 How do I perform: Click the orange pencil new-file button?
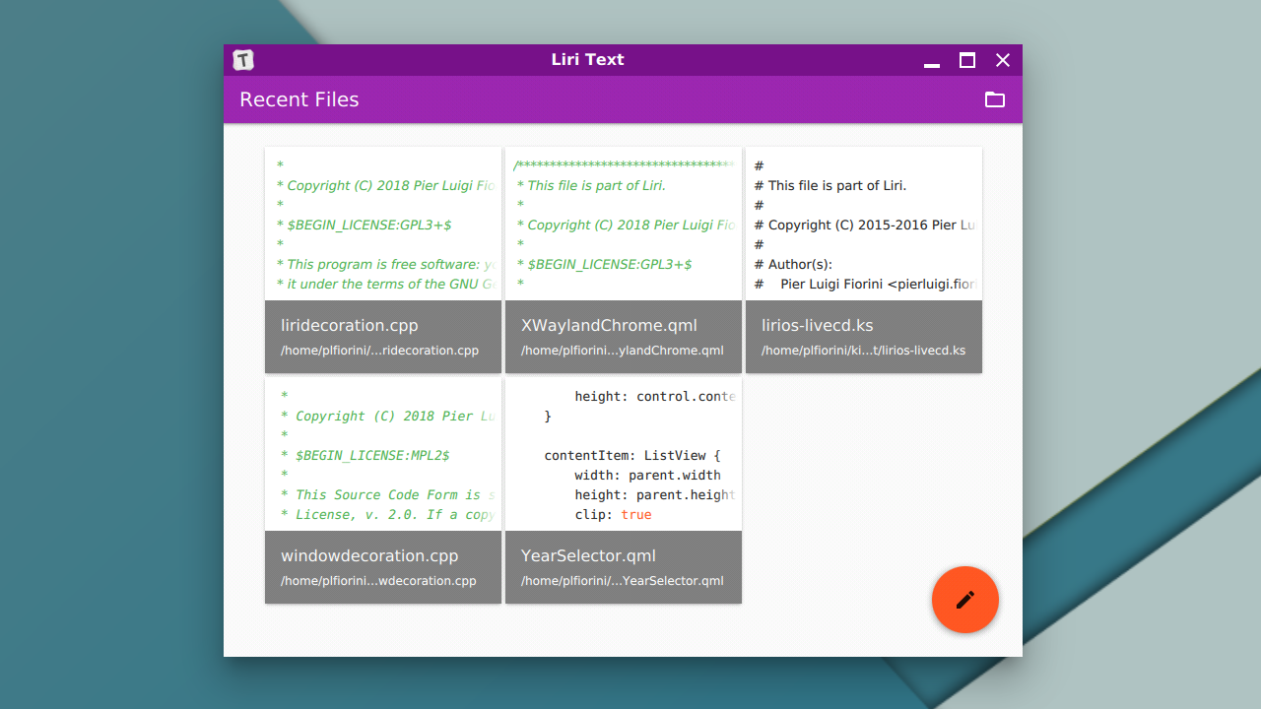[965, 600]
